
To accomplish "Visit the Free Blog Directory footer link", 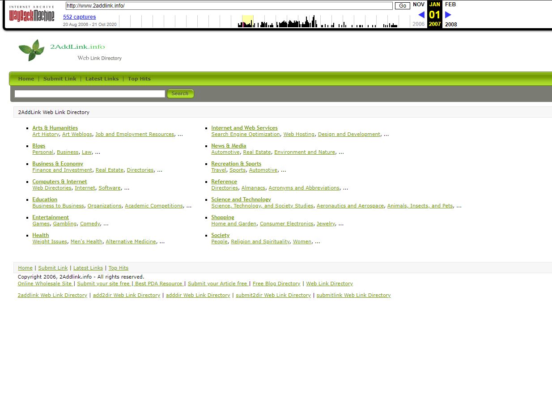I will click(x=276, y=284).
